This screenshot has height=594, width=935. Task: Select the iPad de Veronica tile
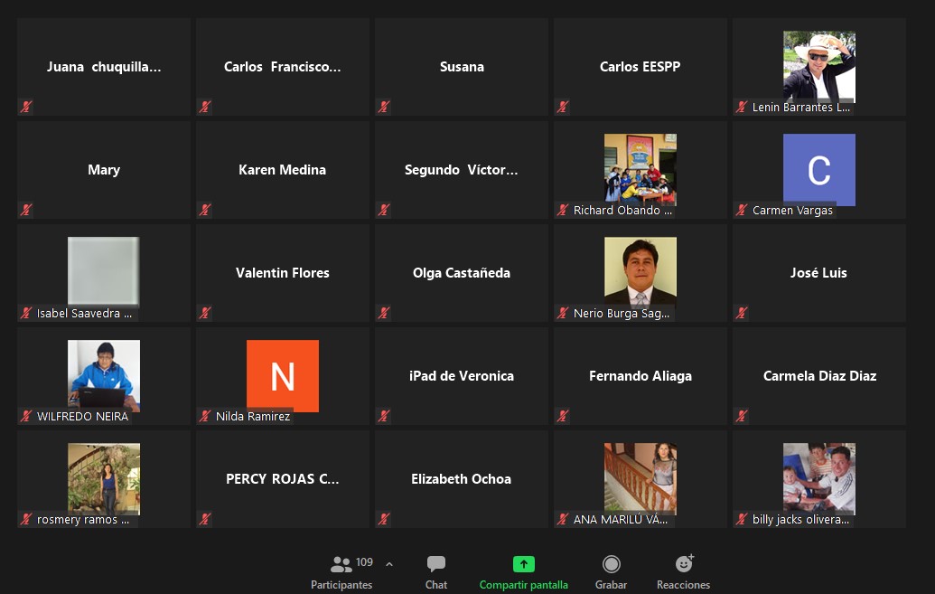462,376
